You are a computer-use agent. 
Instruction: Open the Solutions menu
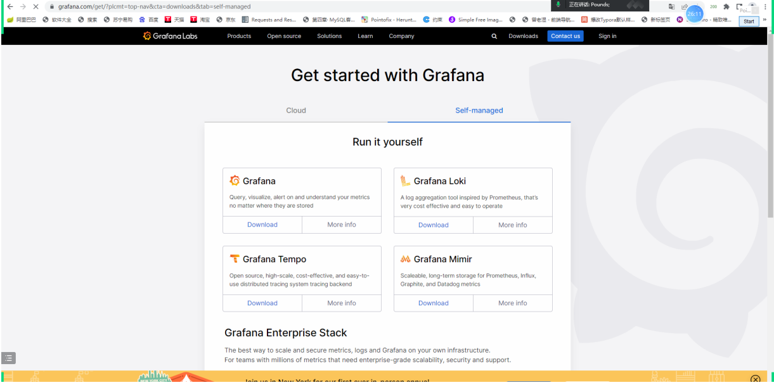pyautogui.click(x=330, y=36)
